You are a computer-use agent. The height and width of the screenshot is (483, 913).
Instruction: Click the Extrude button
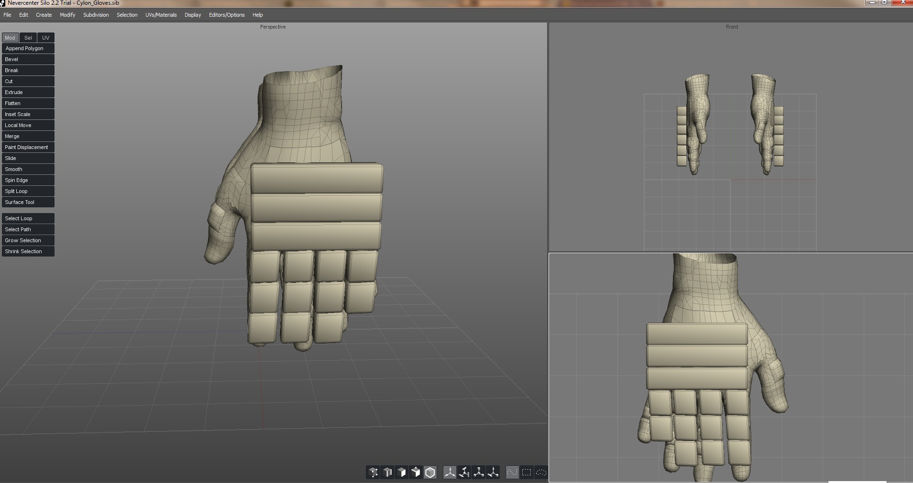[x=28, y=92]
